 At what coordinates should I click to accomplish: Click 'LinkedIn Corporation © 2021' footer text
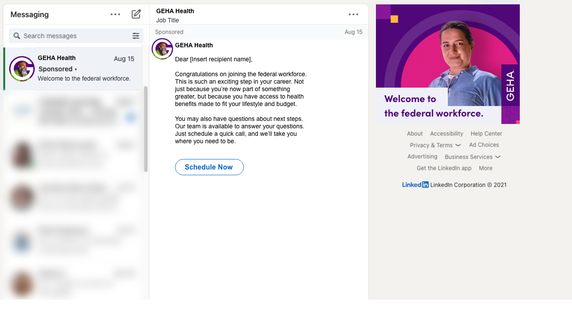[x=468, y=185]
